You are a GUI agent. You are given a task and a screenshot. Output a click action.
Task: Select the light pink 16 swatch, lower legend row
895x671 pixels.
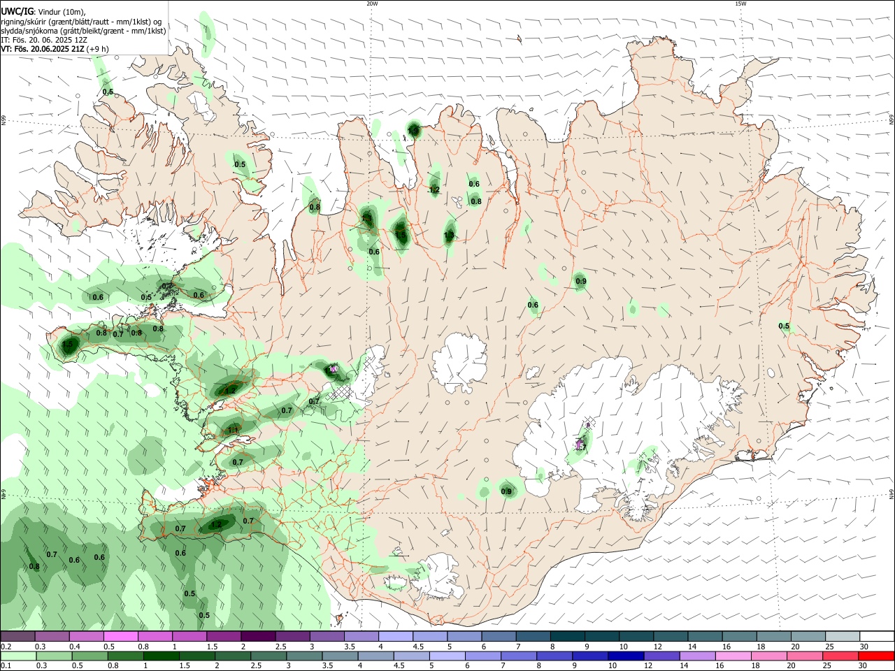(x=733, y=656)
